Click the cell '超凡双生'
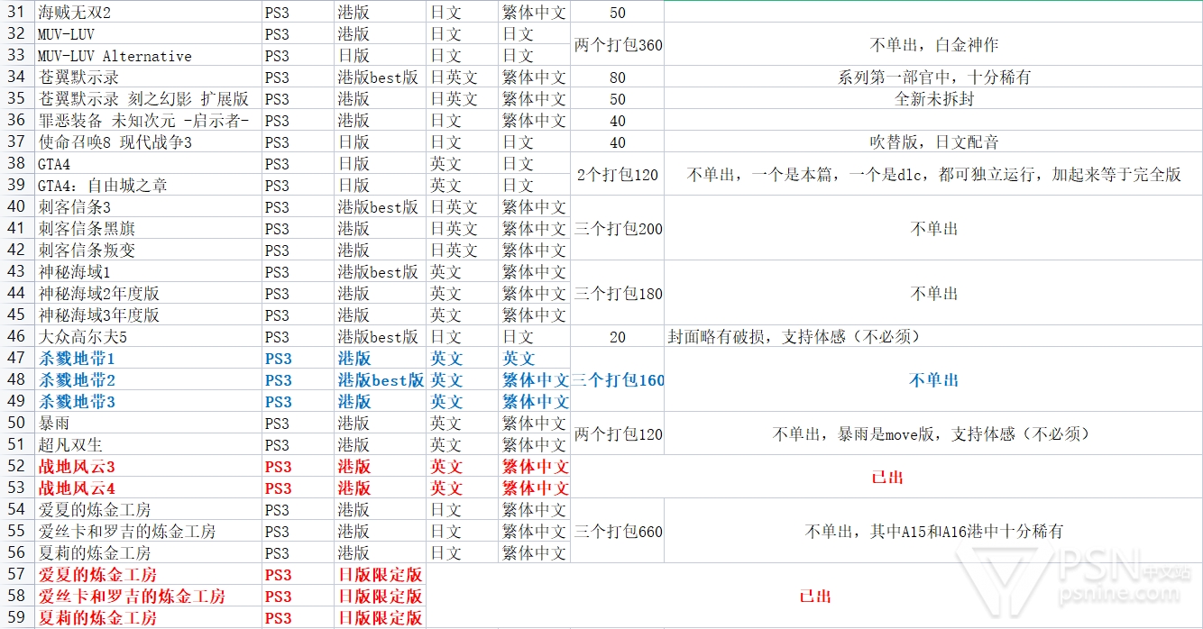 [148, 445]
